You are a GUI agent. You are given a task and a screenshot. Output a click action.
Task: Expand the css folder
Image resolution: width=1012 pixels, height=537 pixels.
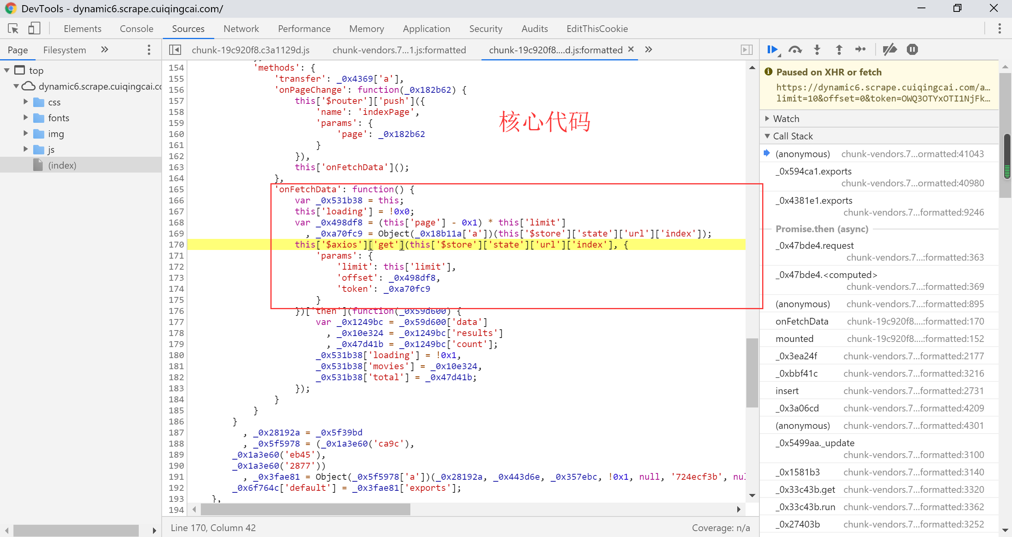click(x=26, y=102)
